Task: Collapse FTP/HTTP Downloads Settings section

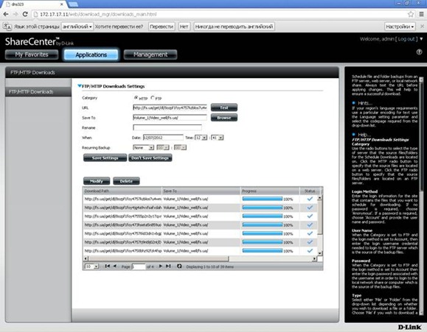Action: [x=80, y=86]
